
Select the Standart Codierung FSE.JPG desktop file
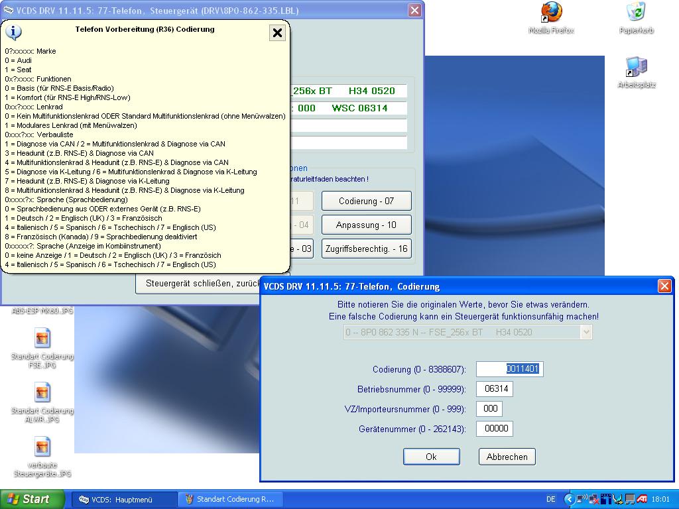click(42, 338)
